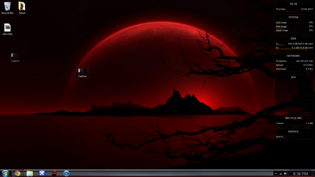Click the N/A header in the sidebar
This screenshot has height=177, width=315.
(293, 77)
